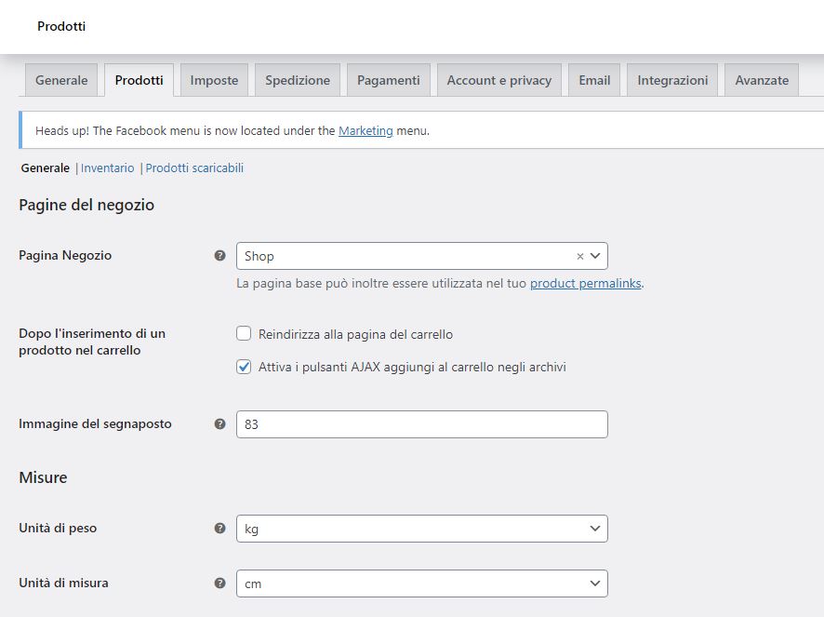Click help icon beside Immagine del segnaposto
The image size is (824, 617).
tap(219, 424)
